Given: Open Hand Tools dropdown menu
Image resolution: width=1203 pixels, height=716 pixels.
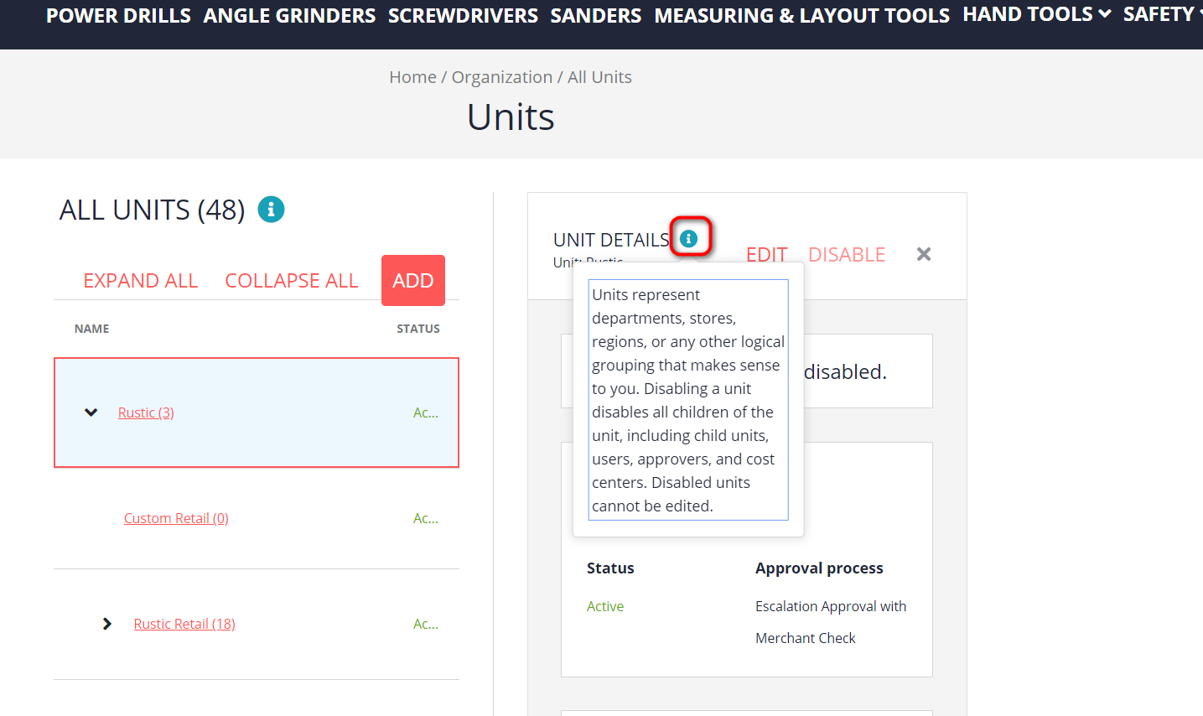Looking at the screenshot, I should tap(1037, 14).
